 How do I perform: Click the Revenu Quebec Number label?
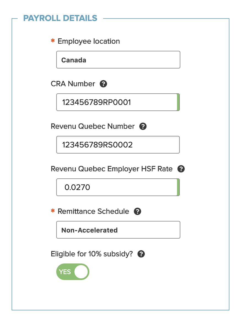(x=93, y=126)
